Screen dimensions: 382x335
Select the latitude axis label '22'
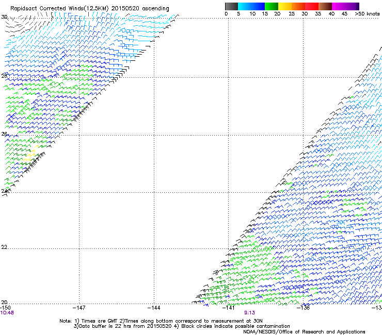4,247
